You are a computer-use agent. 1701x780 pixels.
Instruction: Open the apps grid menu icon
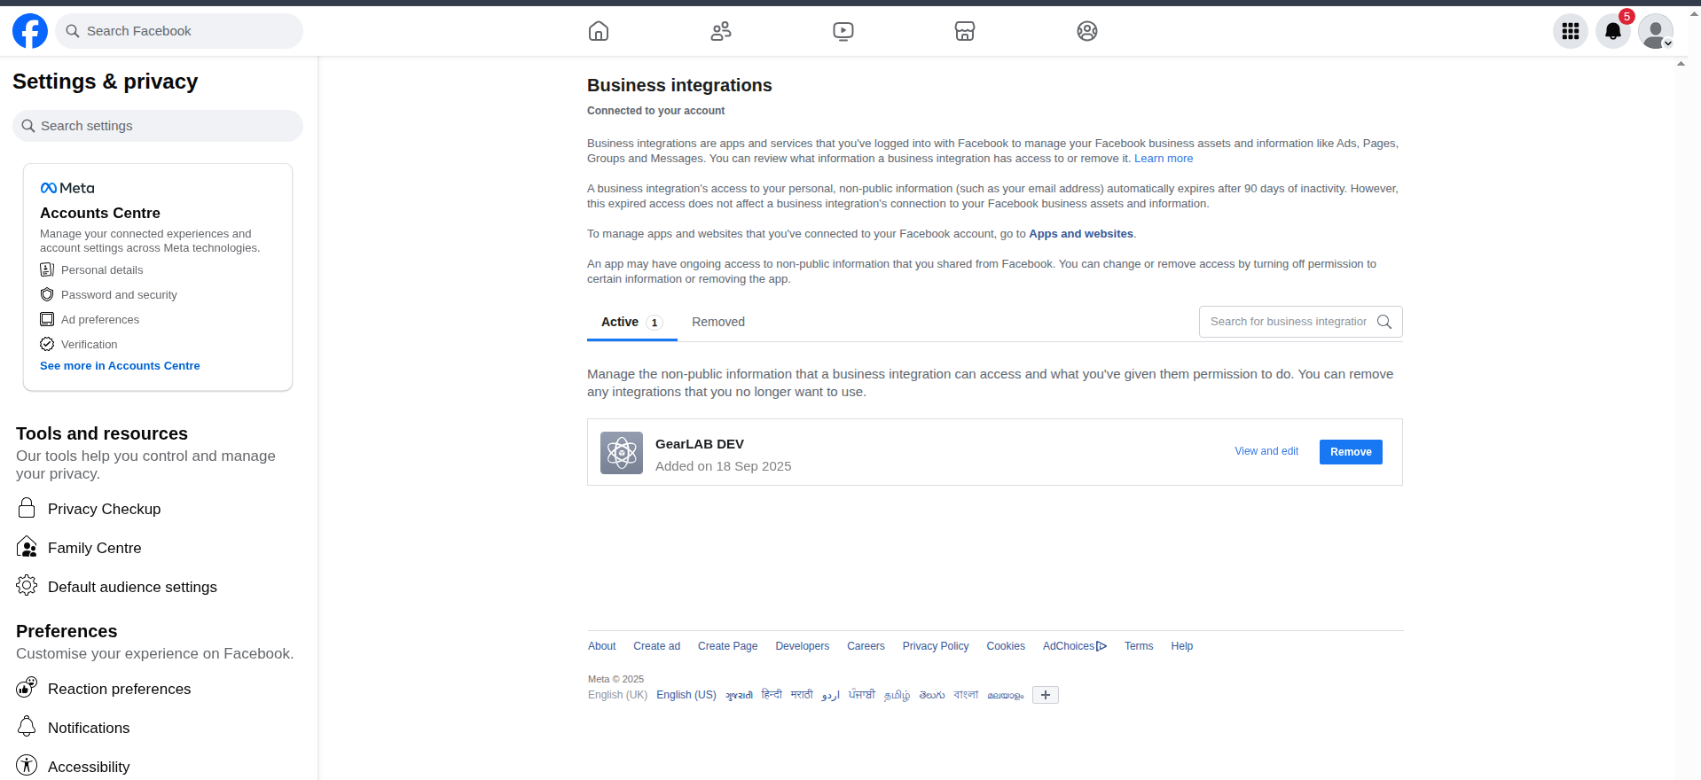[x=1571, y=31]
